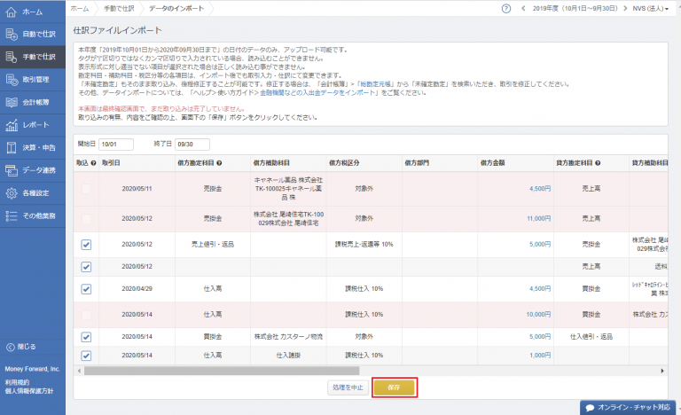This screenshot has height=415, width=681.
Task: Click the 自動で仕訳 sidebar icon
Action: [x=12, y=34]
